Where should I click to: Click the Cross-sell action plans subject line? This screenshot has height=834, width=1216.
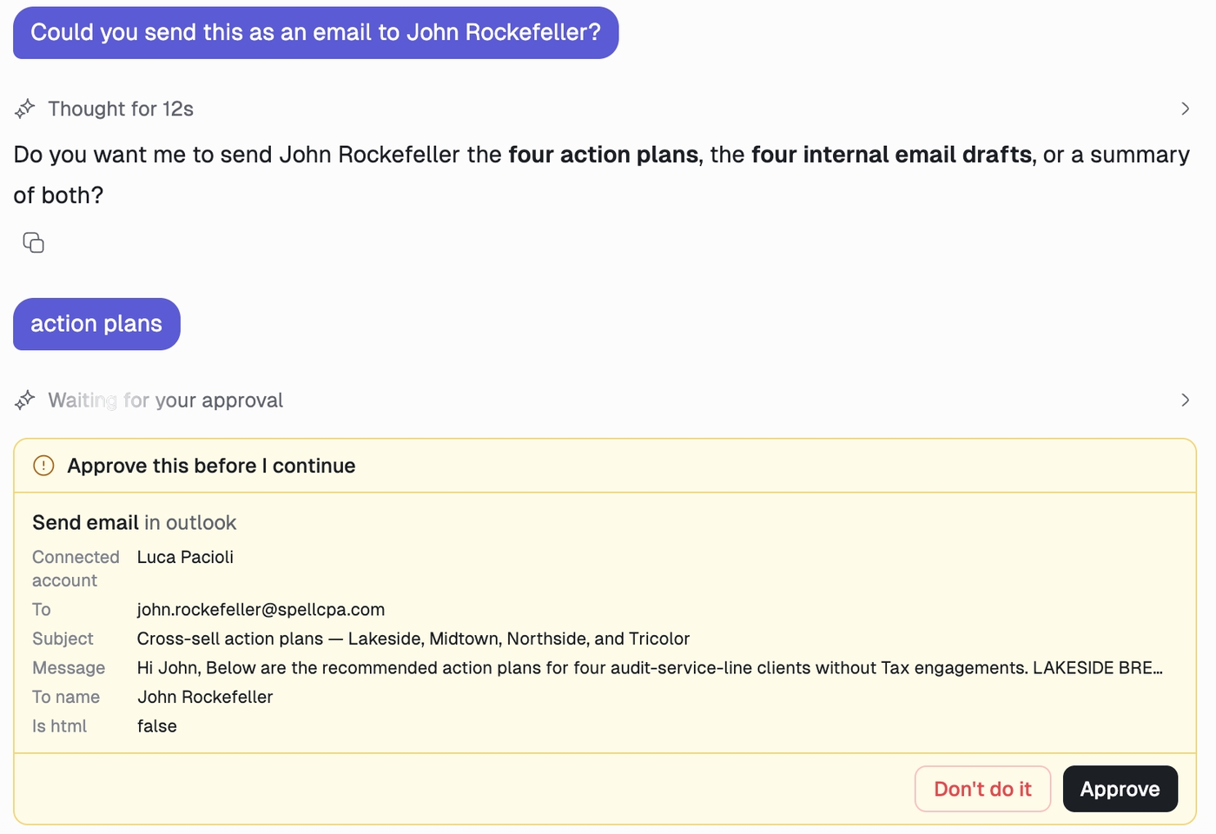(x=413, y=639)
